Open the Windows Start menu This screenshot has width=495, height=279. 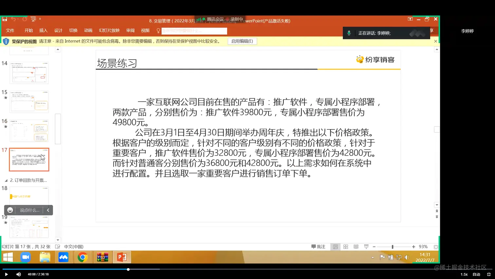(8, 257)
